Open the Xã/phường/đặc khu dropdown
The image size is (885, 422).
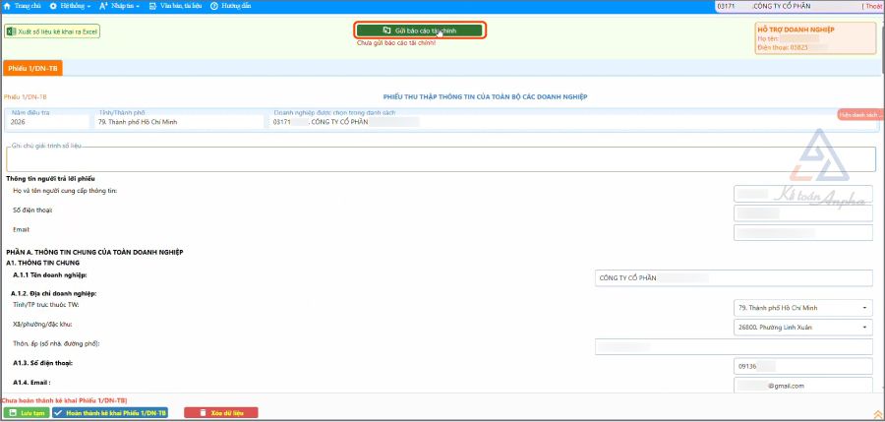(865, 327)
